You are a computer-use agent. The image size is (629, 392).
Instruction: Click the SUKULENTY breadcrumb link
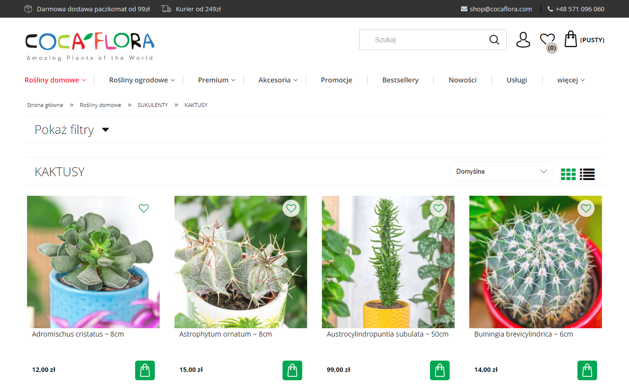pyautogui.click(x=152, y=105)
